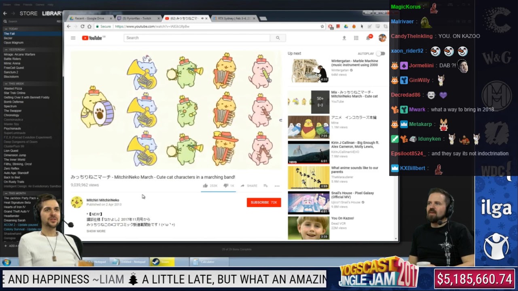Toggle the Autoplay switch
518x291 pixels.
coord(380,53)
